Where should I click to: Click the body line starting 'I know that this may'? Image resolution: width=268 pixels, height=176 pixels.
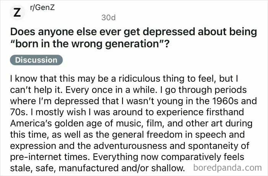[124, 79]
